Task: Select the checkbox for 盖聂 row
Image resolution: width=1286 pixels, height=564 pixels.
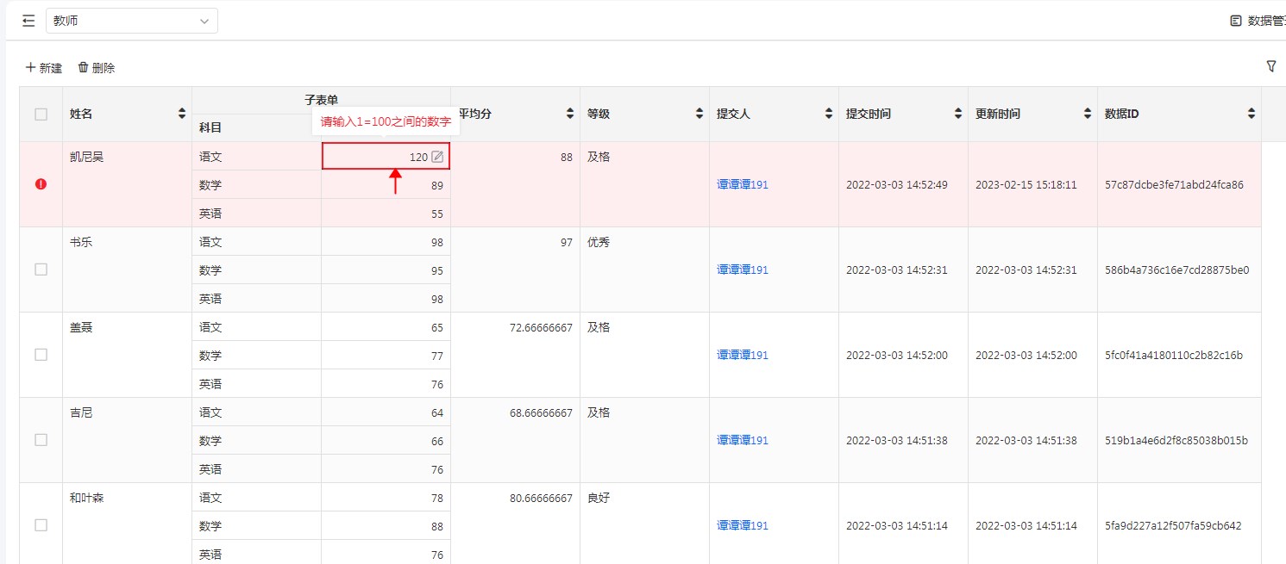Action: [41, 355]
